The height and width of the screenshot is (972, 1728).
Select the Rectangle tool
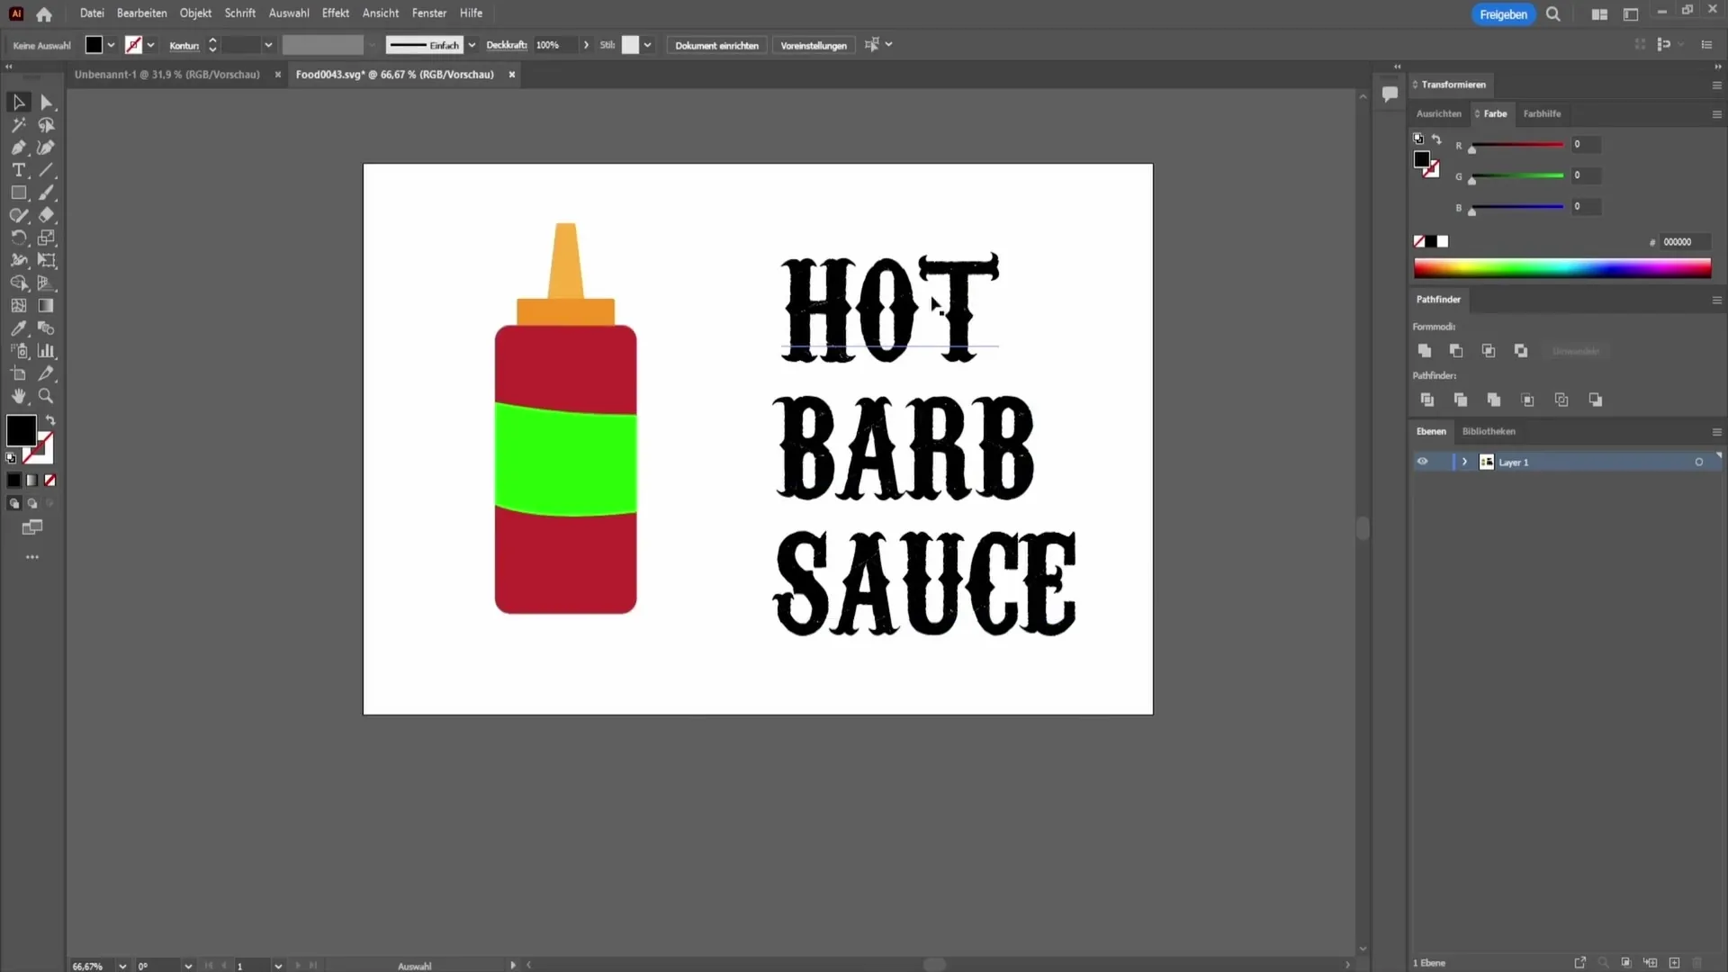(x=18, y=193)
